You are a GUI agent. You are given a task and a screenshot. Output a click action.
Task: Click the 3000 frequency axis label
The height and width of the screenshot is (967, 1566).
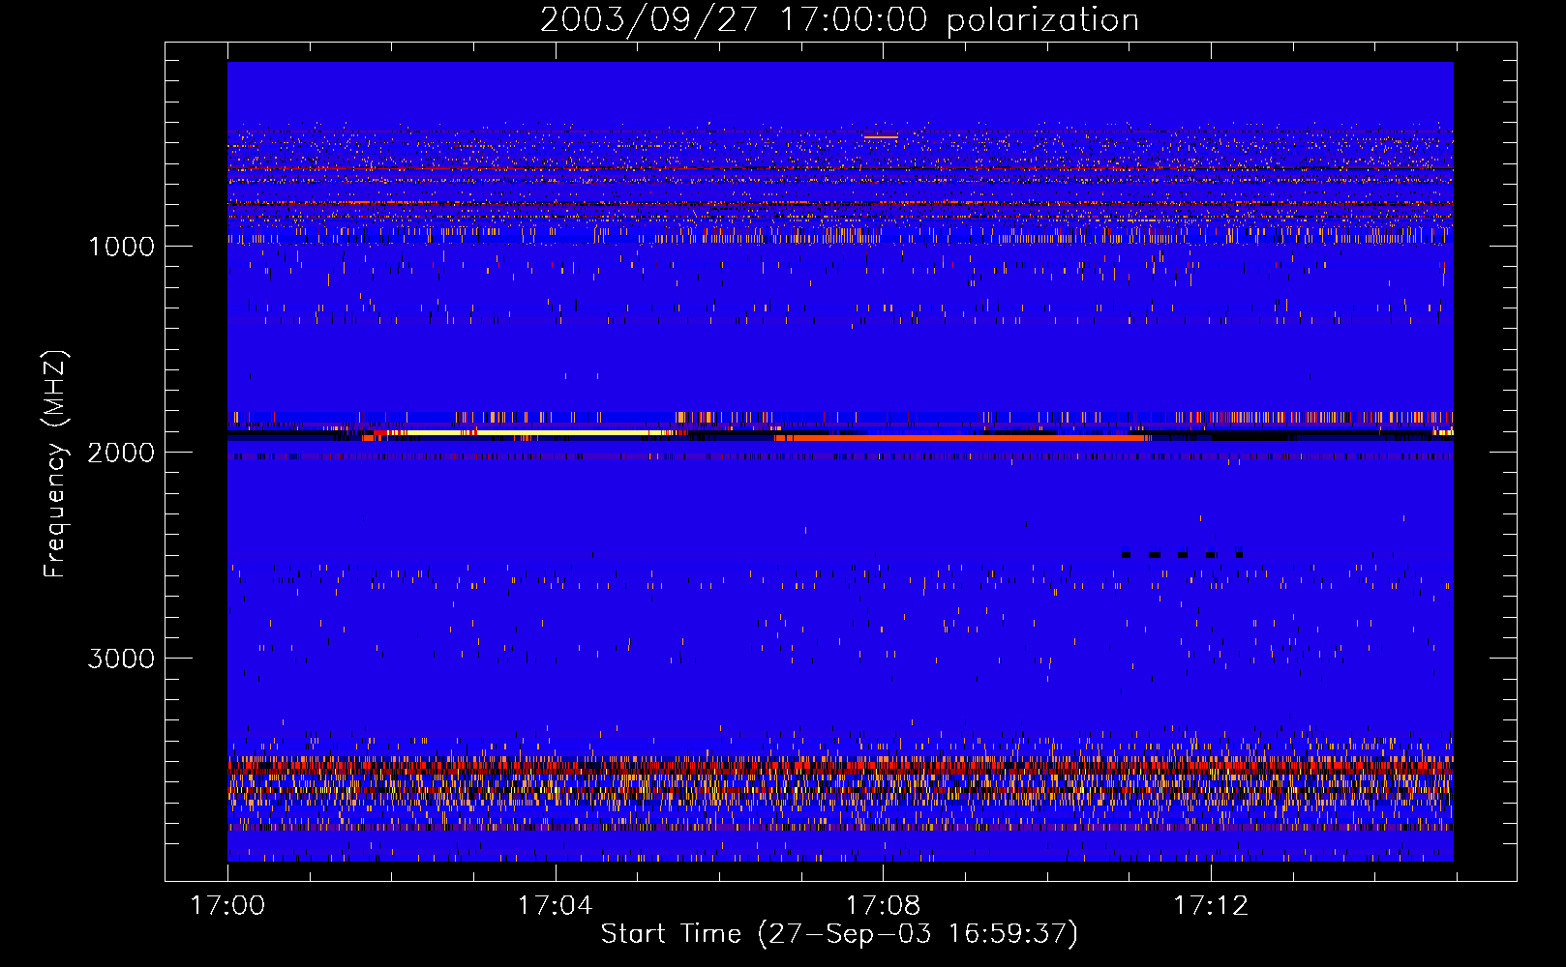click(122, 659)
